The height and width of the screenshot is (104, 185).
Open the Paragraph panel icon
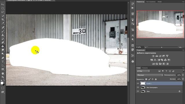pos(133,40)
